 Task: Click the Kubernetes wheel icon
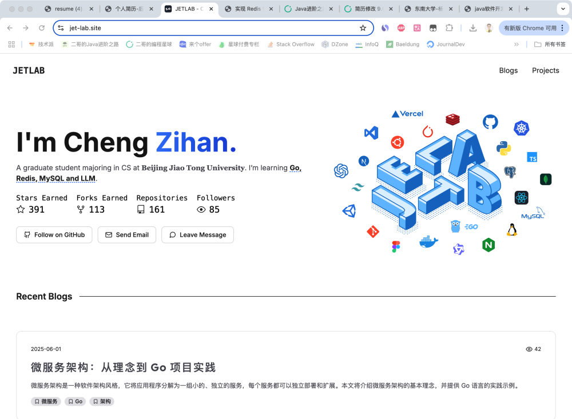(x=521, y=128)
